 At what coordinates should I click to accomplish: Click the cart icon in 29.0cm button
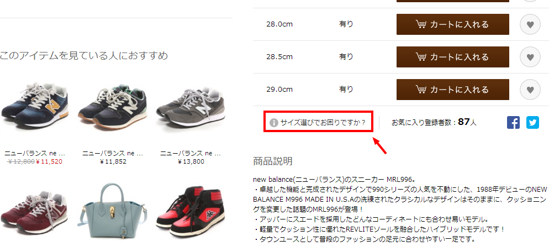pos(421,90)
